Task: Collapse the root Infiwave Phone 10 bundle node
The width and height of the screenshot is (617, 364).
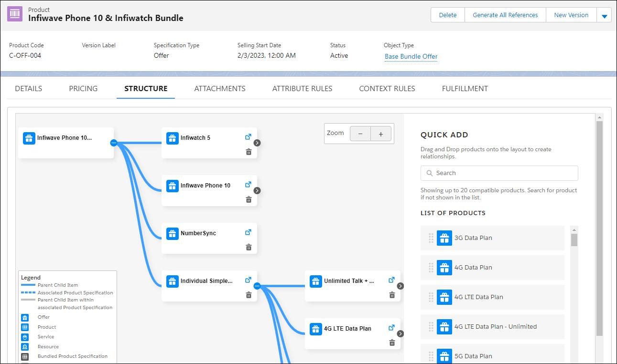Action: [x=114, y=143]
